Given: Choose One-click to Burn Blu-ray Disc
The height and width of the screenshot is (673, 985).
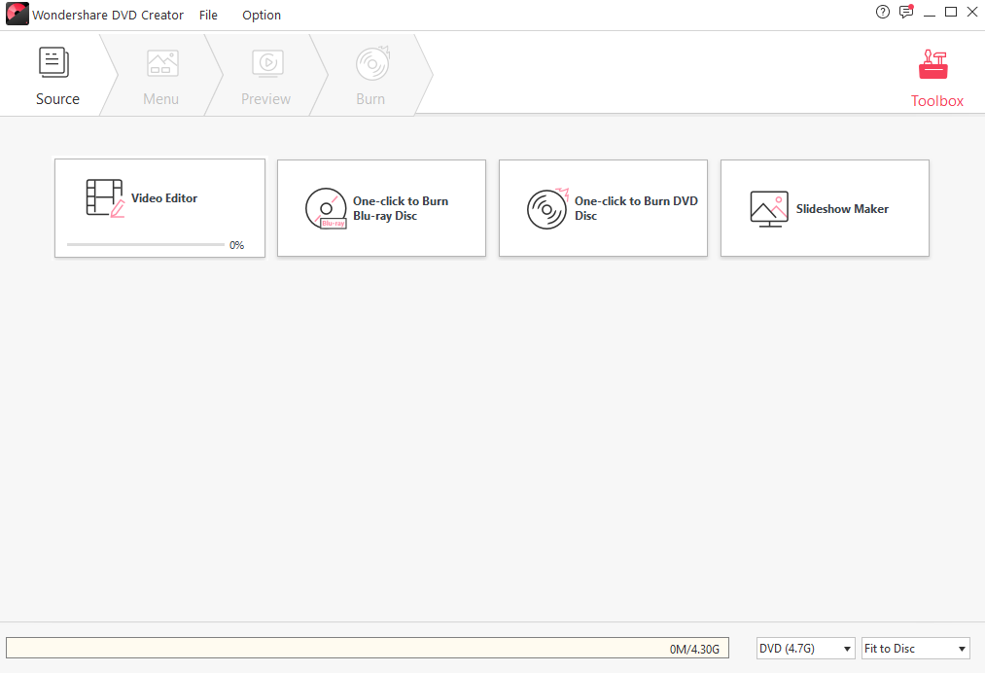Looking at the screenshot, I should (x=401, y=208).
